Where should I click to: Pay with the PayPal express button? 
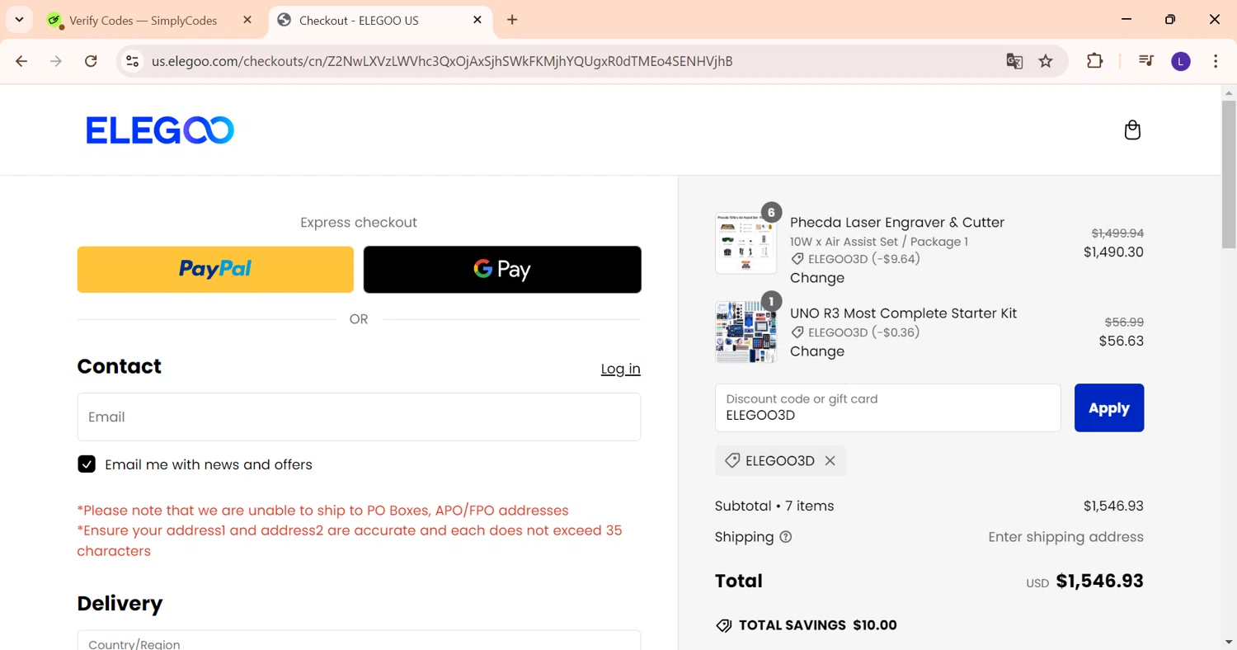[x=215, y=269]
